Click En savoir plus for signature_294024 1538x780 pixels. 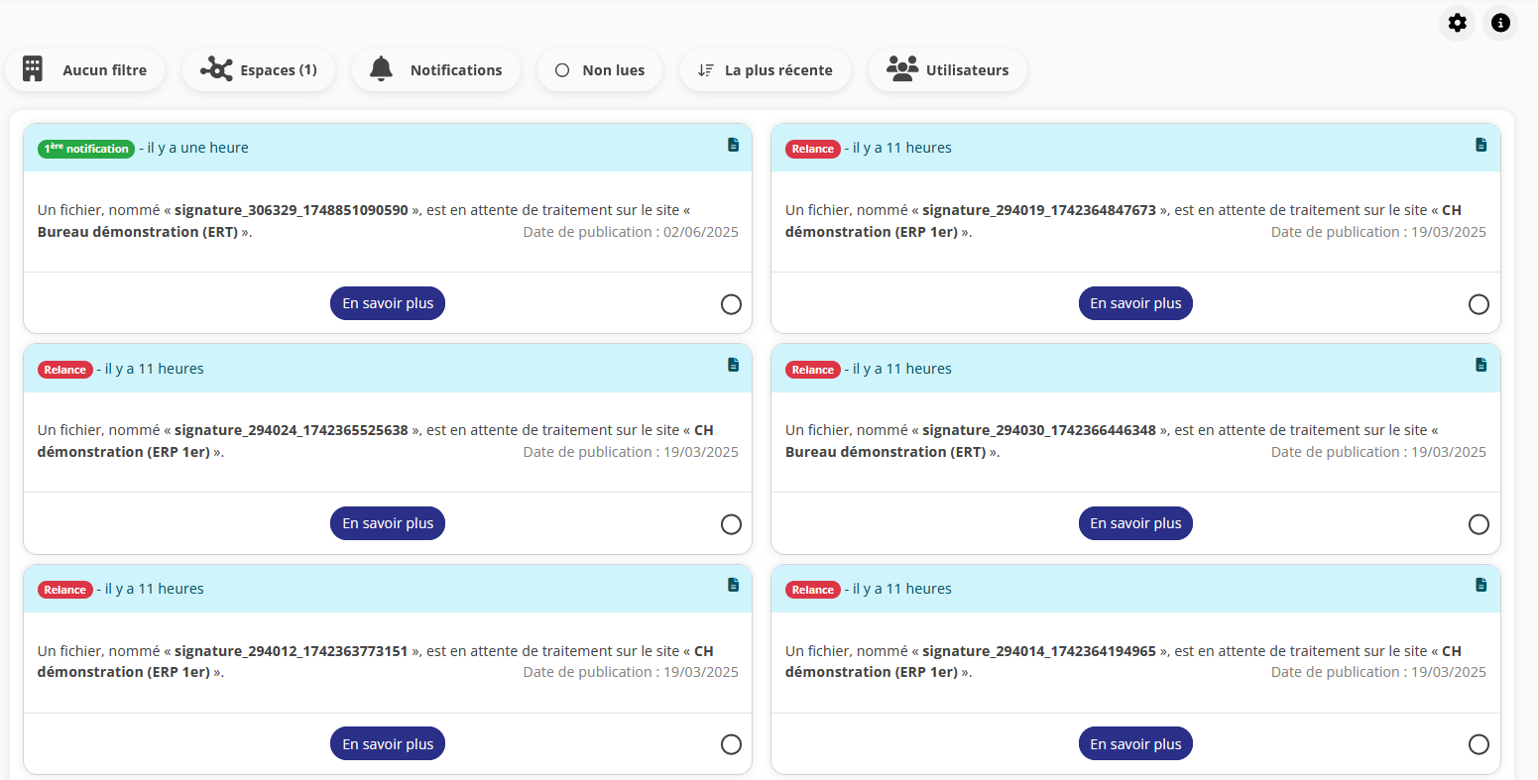point(388,523)
